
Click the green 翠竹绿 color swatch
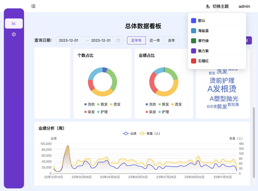193,41
